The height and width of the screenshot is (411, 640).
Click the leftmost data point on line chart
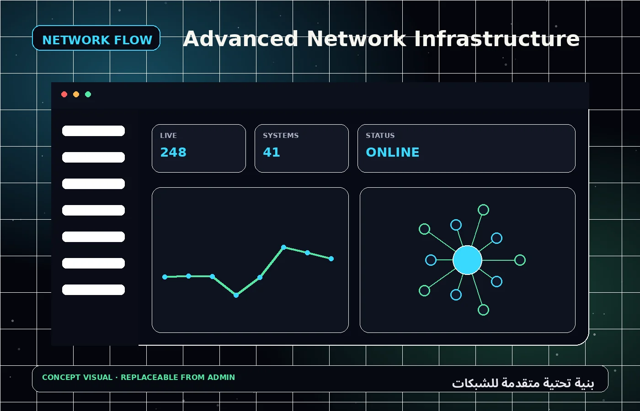165,277
